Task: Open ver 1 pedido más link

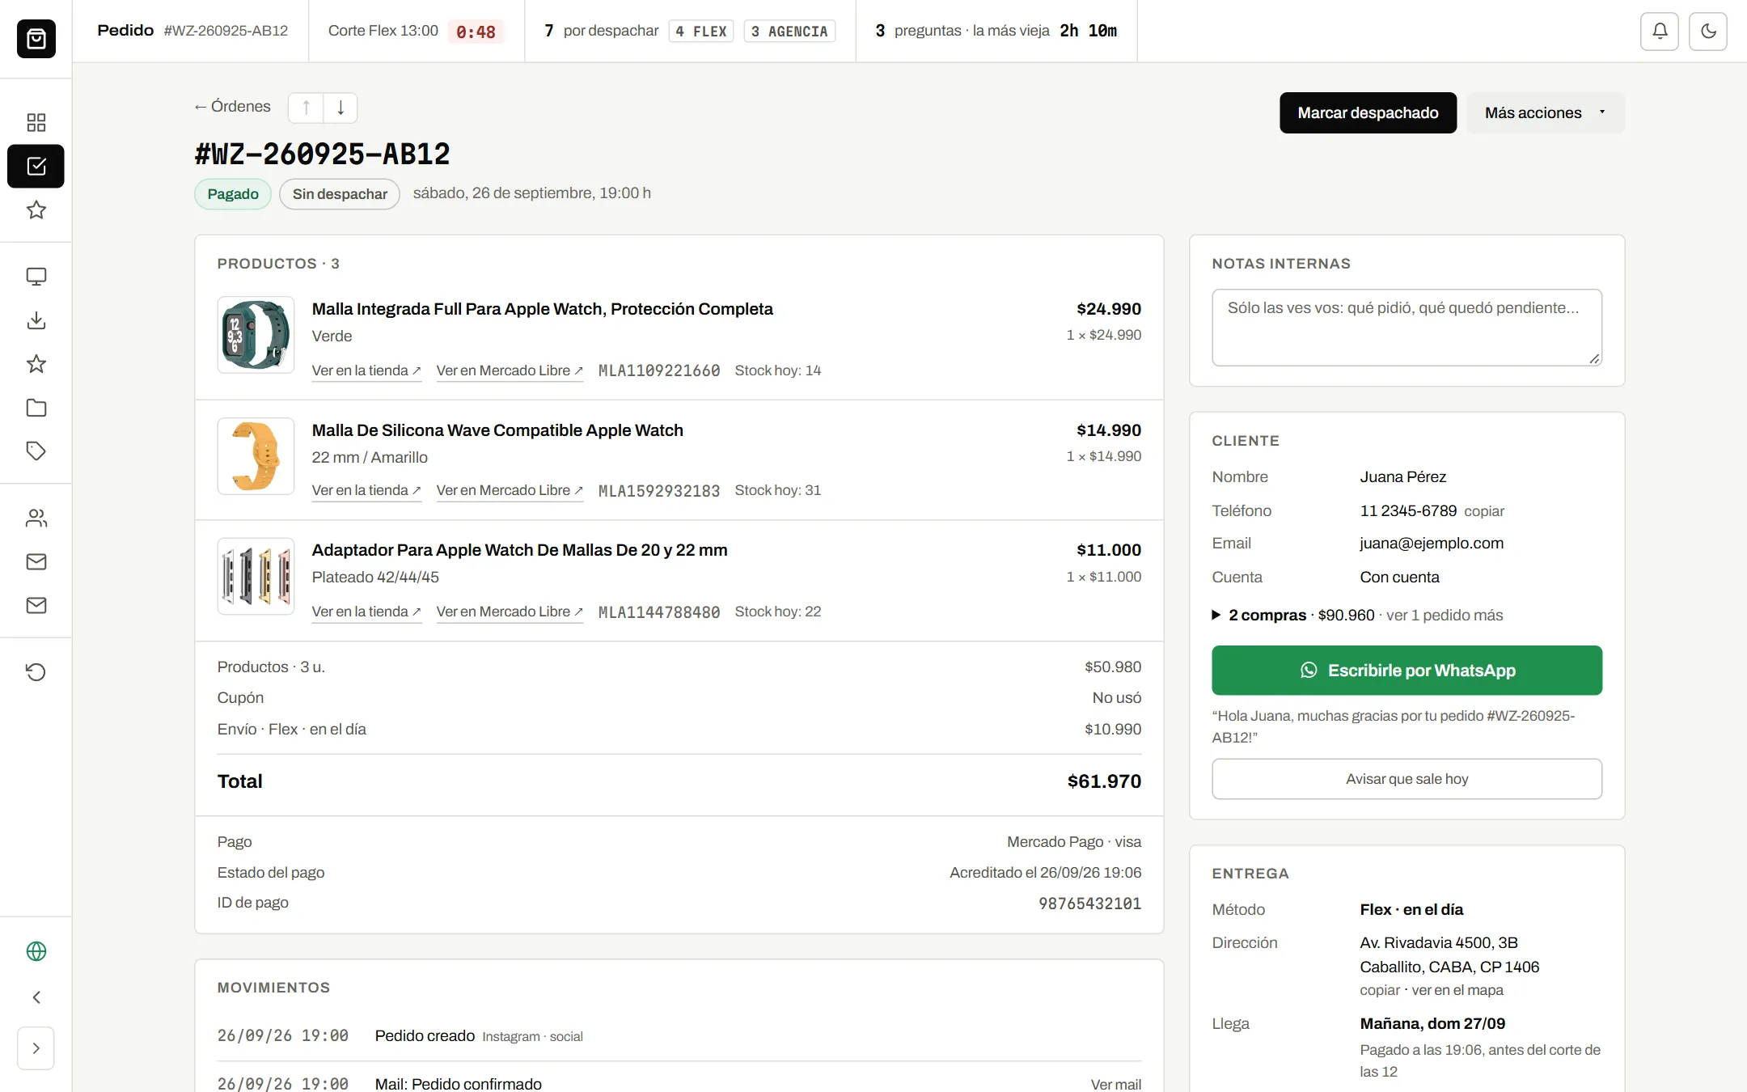Action: coord(1445,616)
